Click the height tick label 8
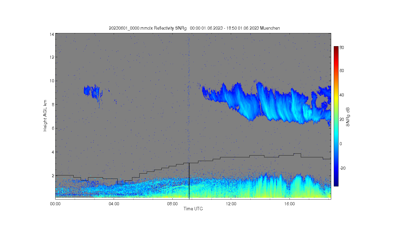The height and width of the screenshot is (236, 393). [x=53, y=105]
